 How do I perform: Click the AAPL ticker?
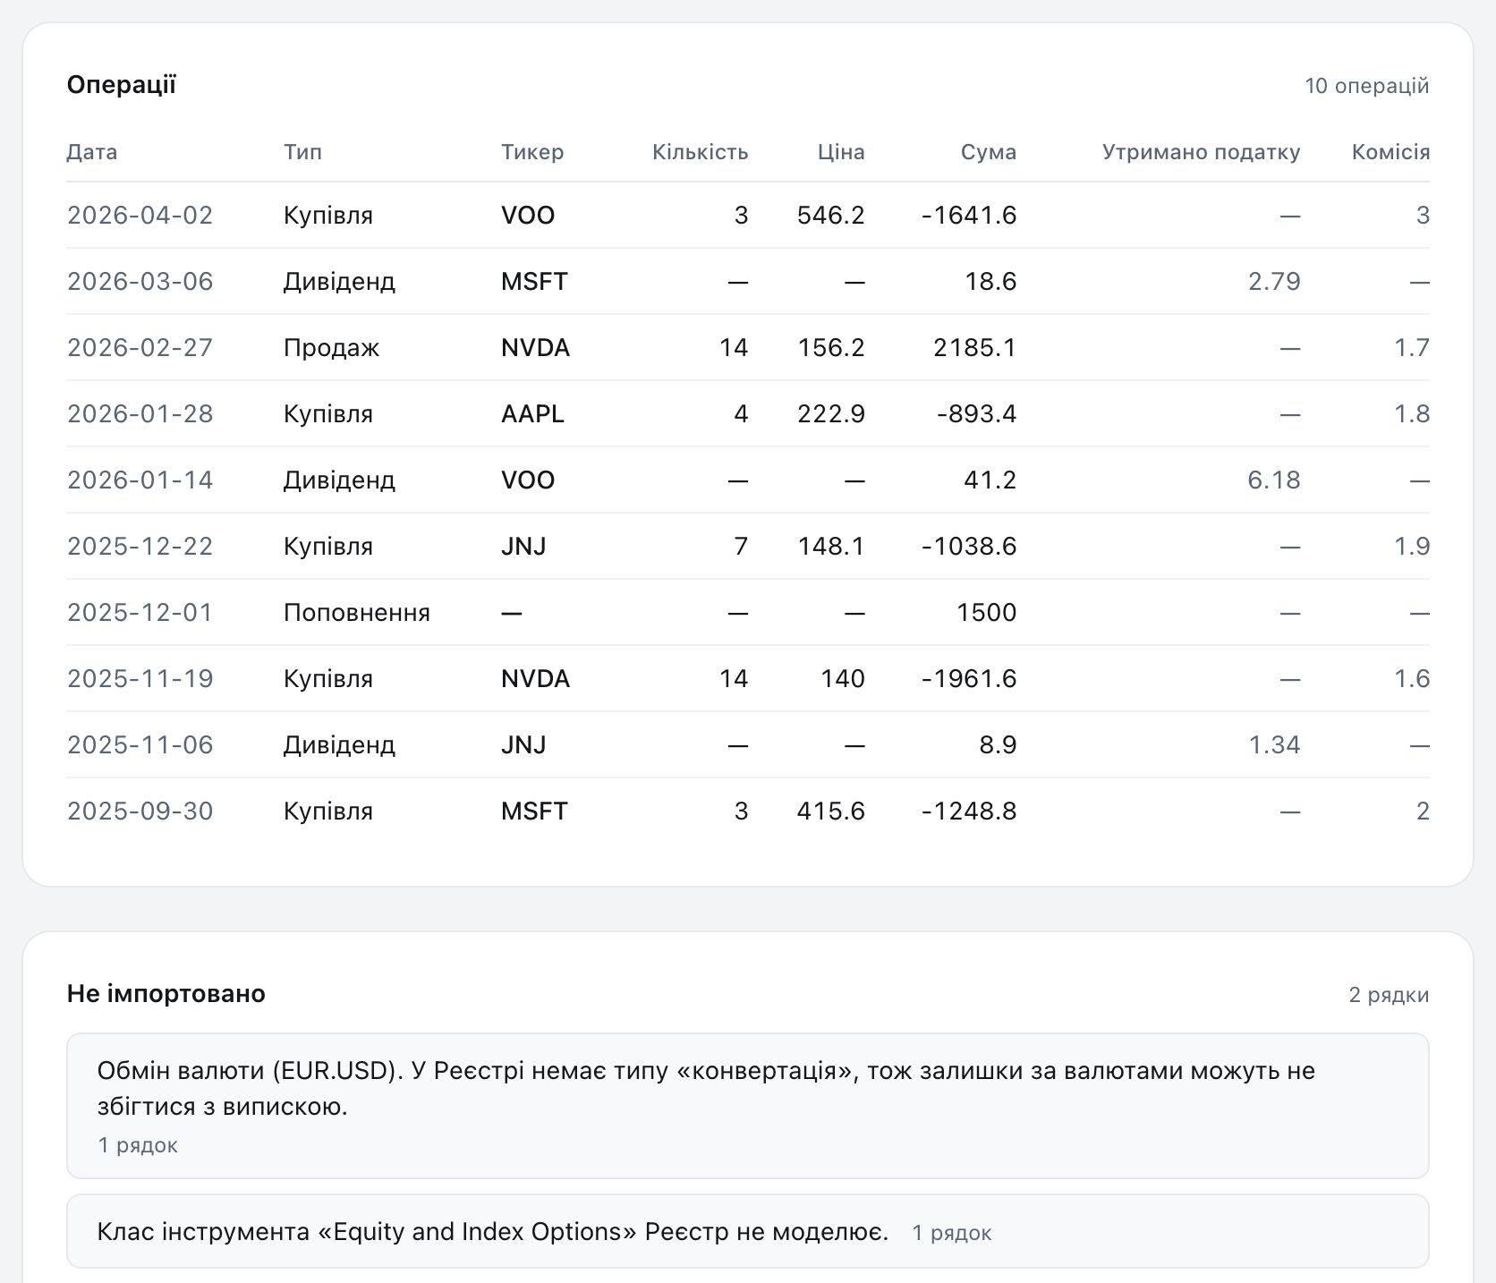pos(532,414)
